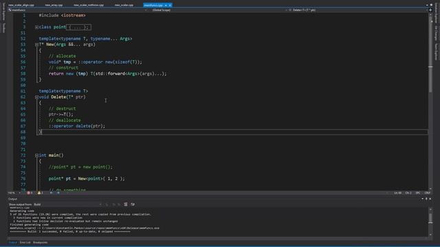440x247 pixels.
Task: Open the memfuncs project dropdown
Action: [x=77, y=10]
